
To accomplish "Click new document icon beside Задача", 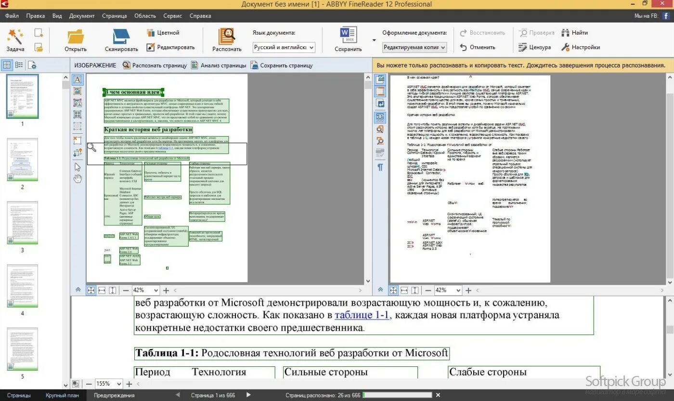I will click(39, 33).
